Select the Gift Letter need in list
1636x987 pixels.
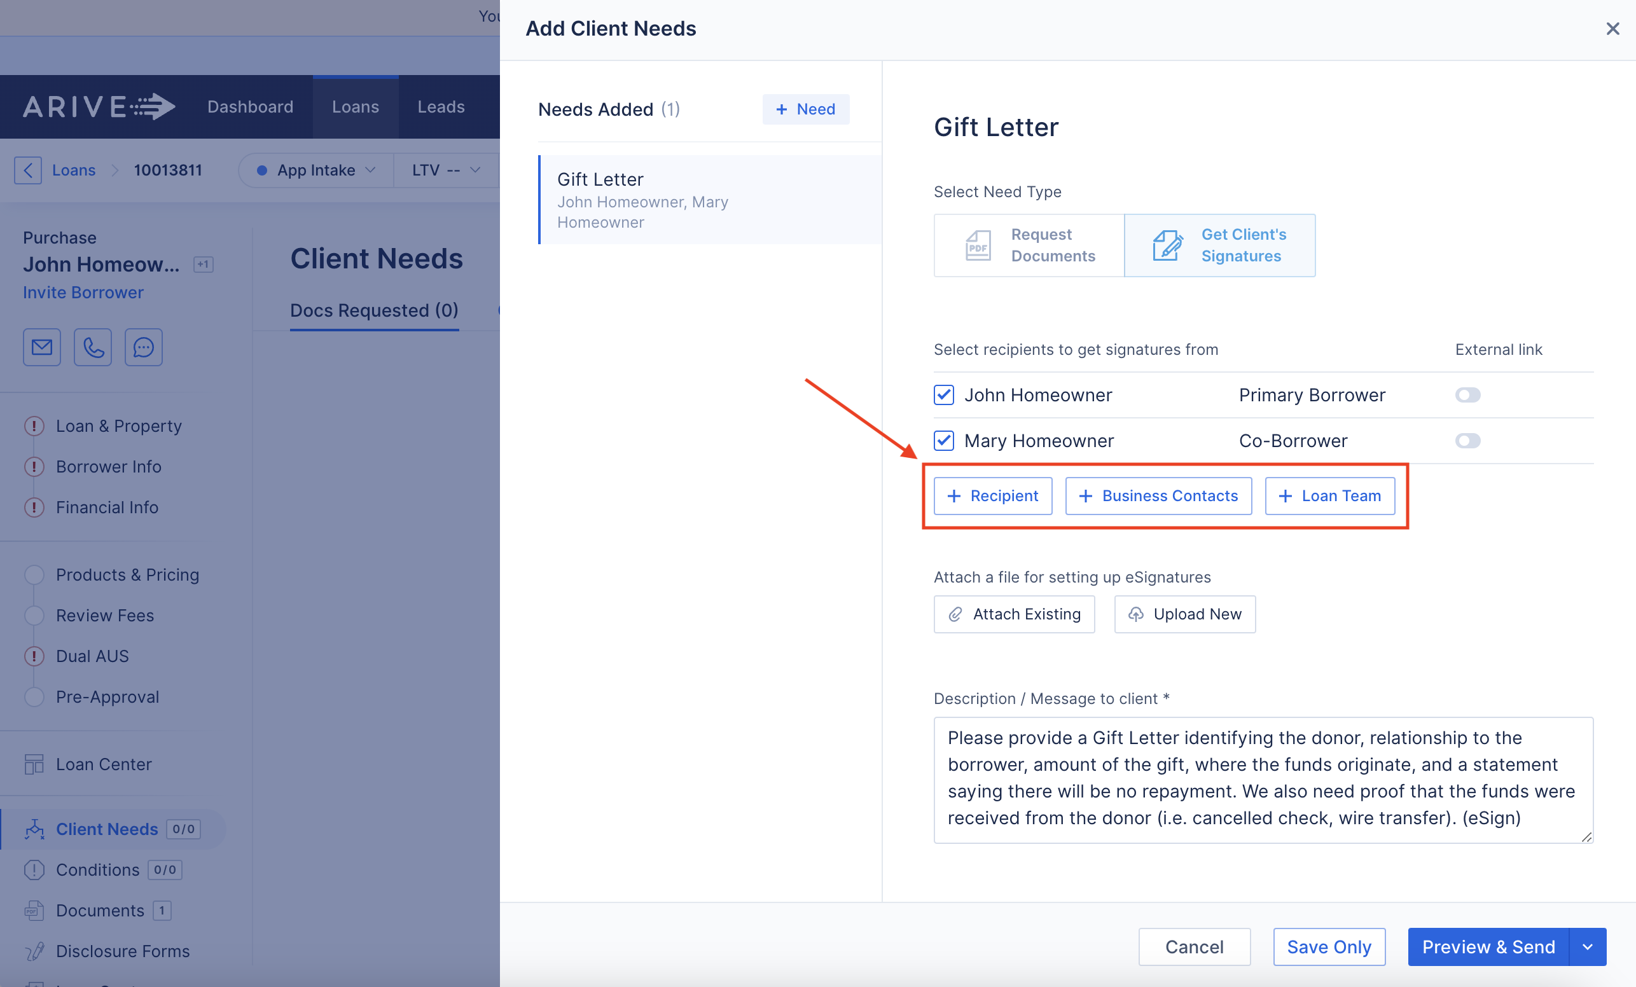709,200
